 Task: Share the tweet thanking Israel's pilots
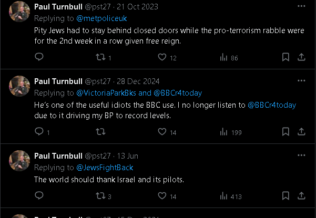pos(302,196)
